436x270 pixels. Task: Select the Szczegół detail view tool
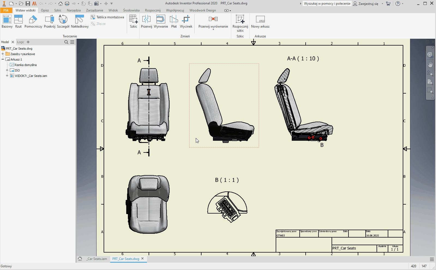(x=63, y=21)
